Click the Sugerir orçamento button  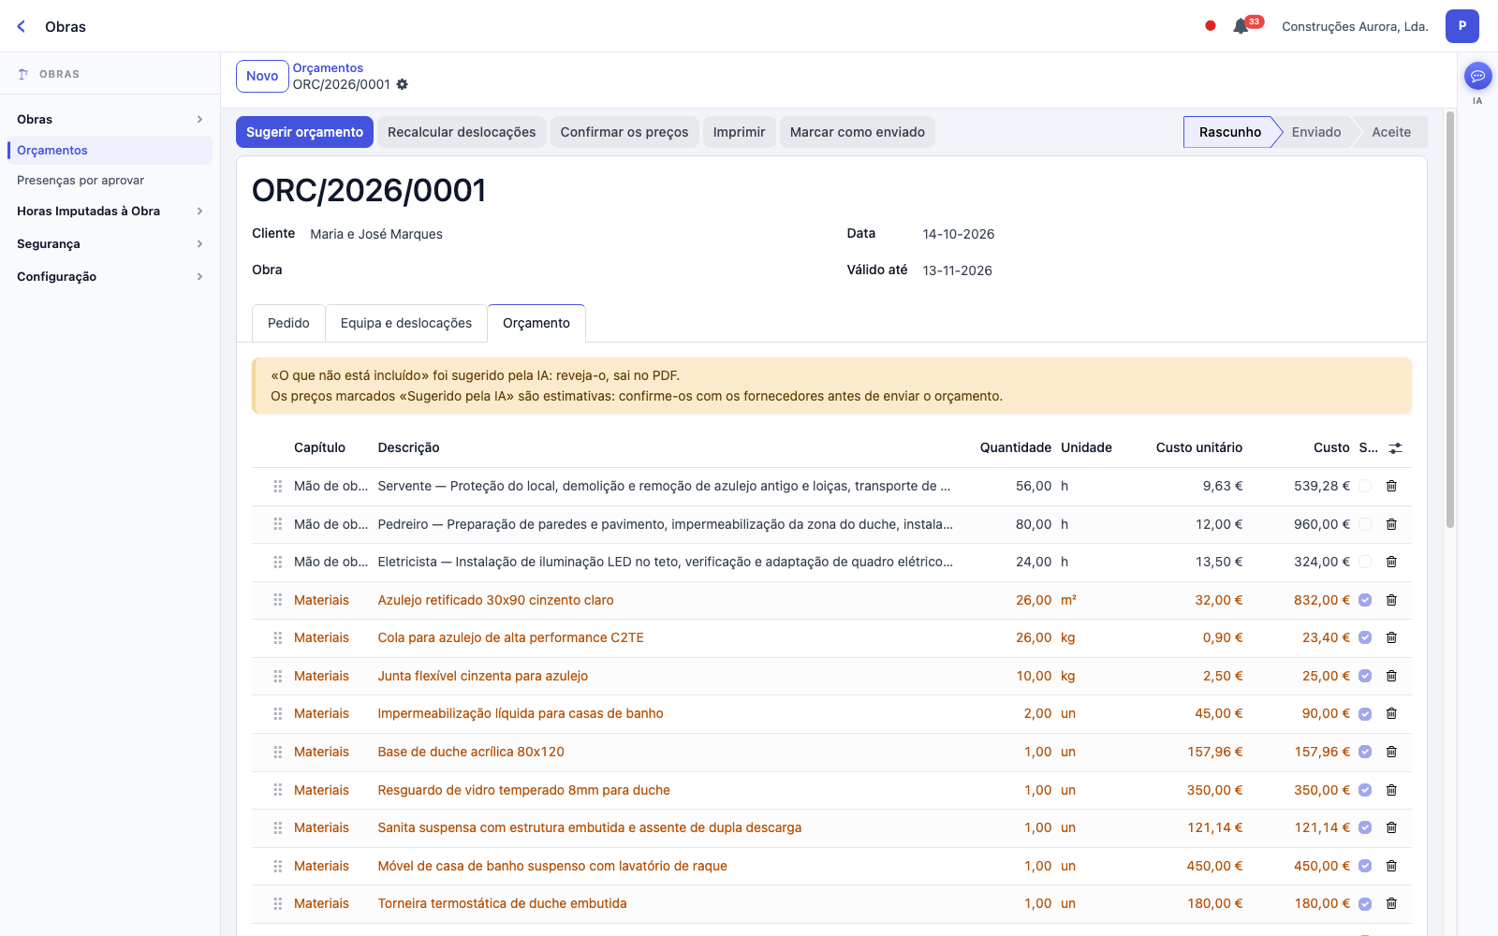pos(304,132)
